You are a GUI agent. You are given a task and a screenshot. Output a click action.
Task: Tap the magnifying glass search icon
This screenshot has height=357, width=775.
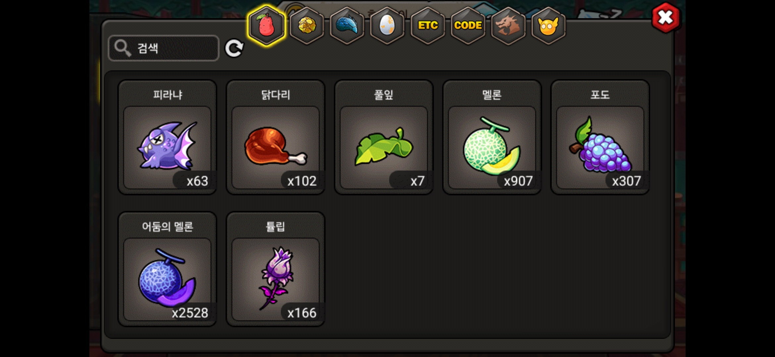(123, 48)
